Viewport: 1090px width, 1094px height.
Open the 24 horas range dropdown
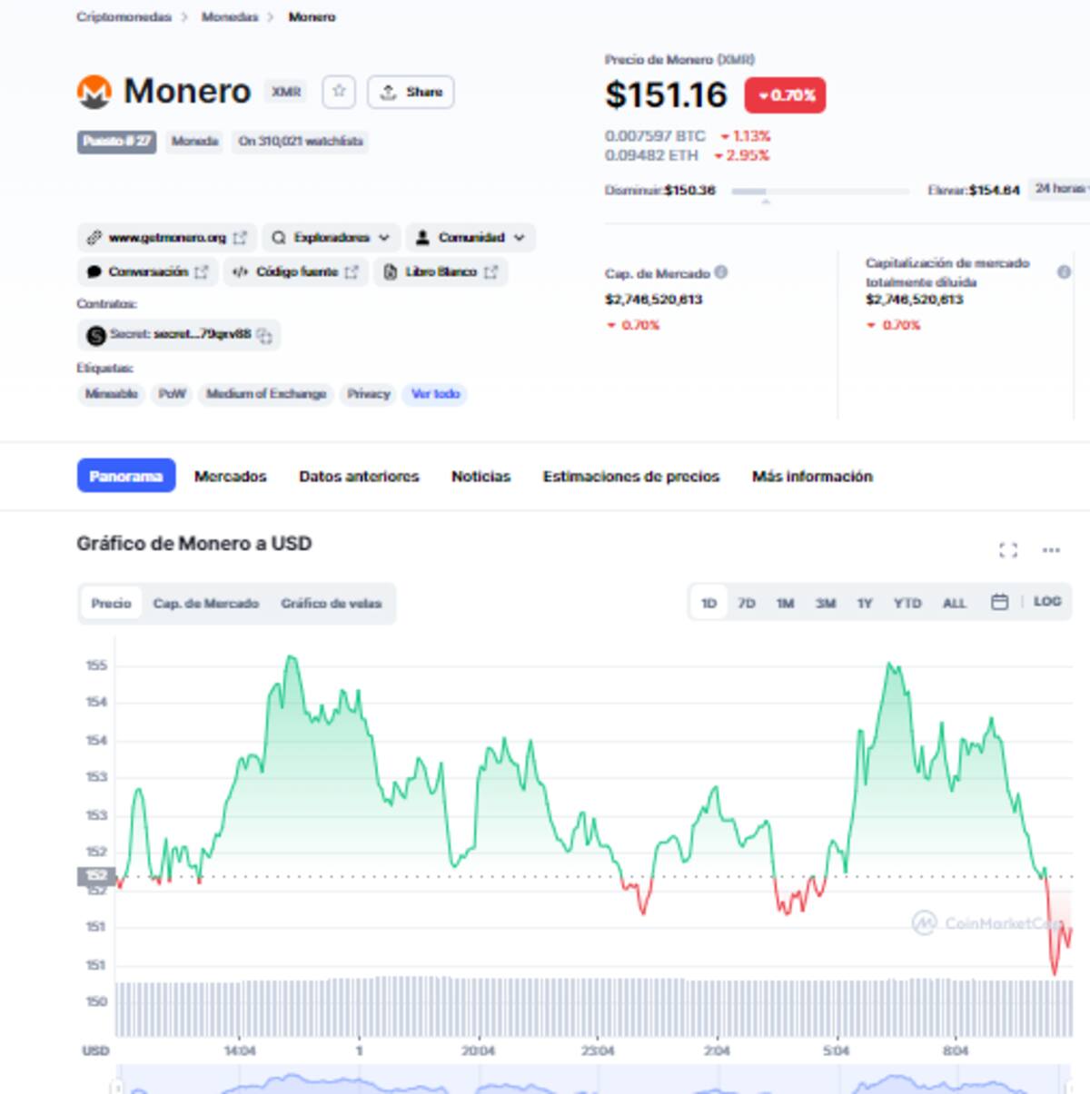pyautogui.click(x=1061, y=189)
